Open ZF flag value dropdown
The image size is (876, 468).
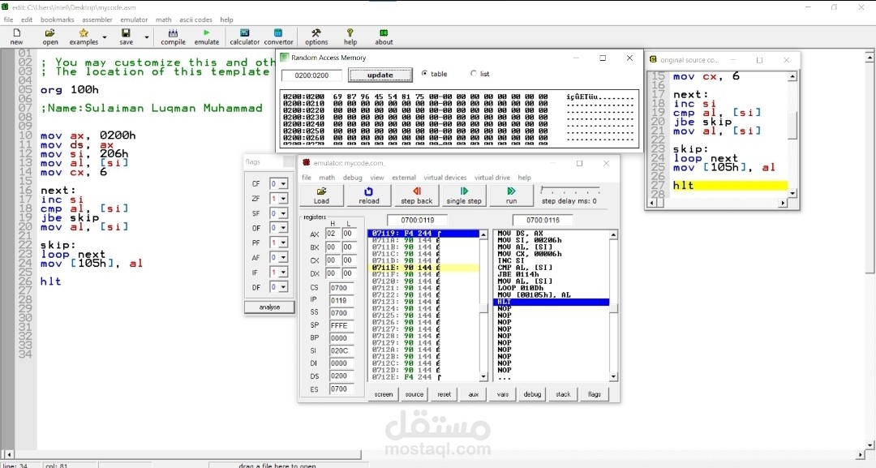[x=284, y=198]
